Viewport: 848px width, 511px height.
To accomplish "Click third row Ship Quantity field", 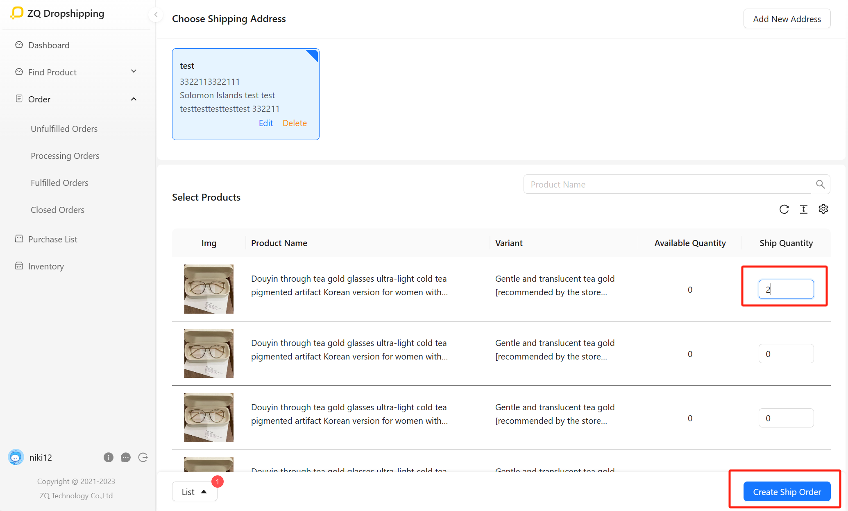I will click(x=786, y=418).
